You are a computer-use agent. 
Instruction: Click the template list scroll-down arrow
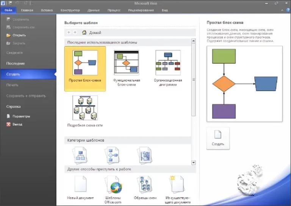(194, 163)
